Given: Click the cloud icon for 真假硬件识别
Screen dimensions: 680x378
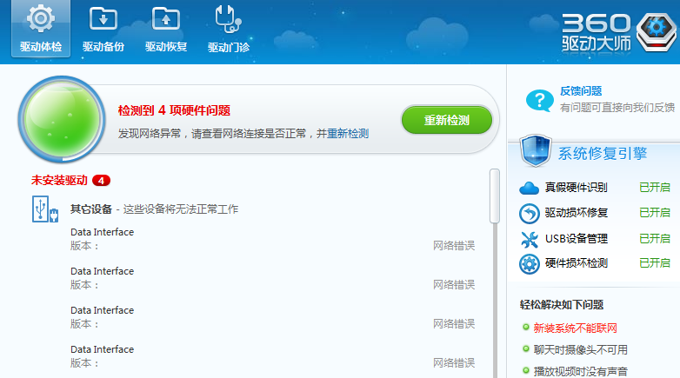Looking at the screenshot, I should [x=529, y=189].
